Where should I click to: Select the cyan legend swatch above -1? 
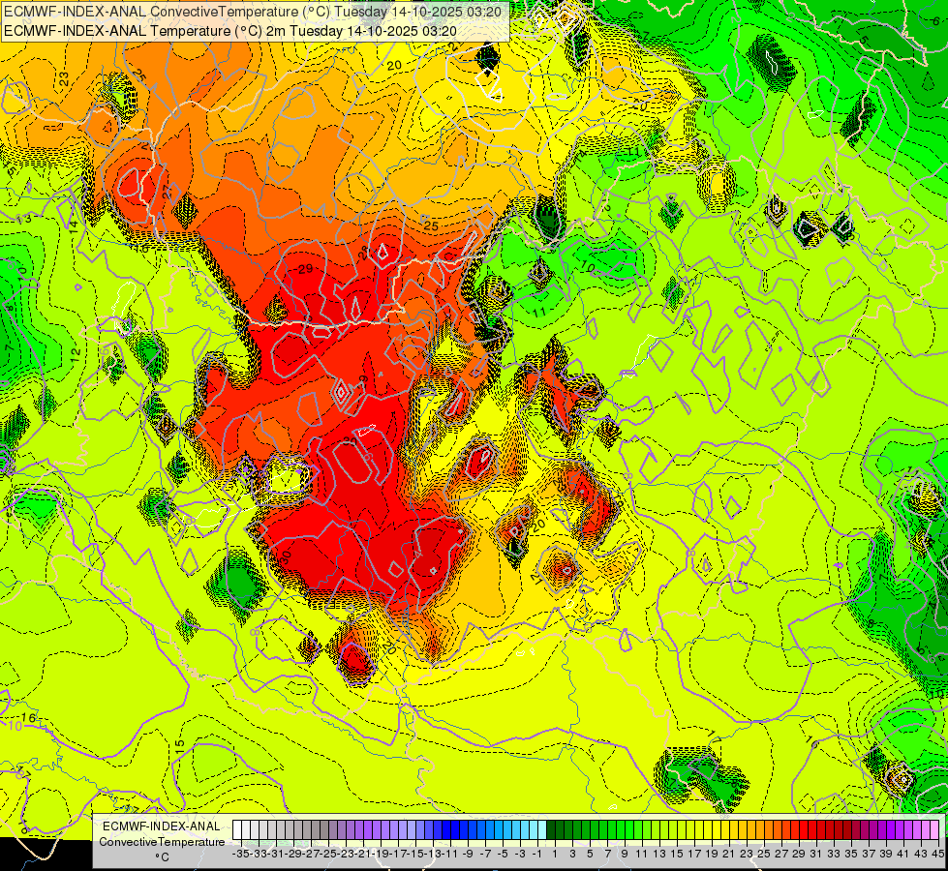[534, 829]
